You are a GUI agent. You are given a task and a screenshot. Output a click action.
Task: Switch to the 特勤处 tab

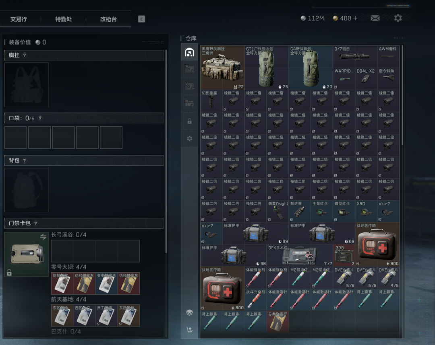point(63,19)
